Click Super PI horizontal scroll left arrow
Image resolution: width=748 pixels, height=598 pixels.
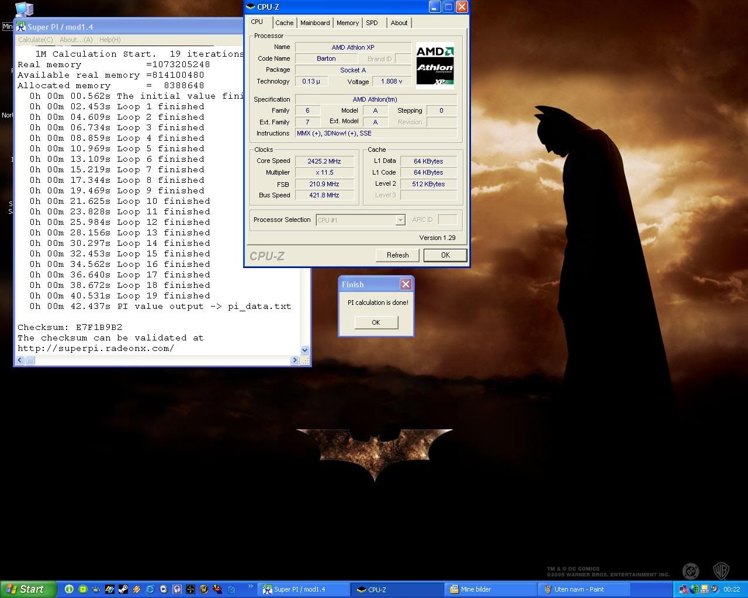[x=20, y=360]
